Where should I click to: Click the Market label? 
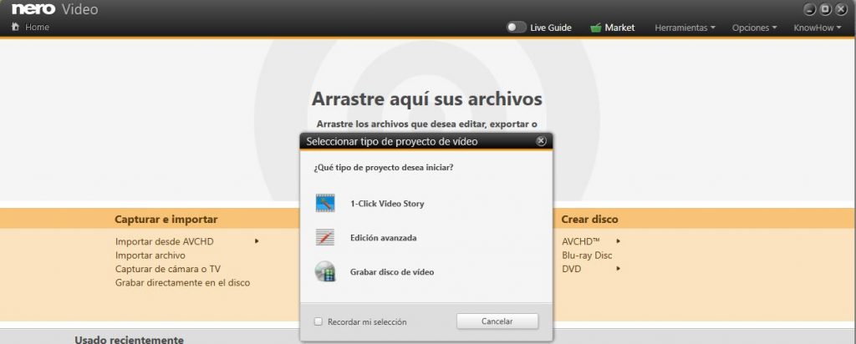pyautogui.click(x=619, y=28)
